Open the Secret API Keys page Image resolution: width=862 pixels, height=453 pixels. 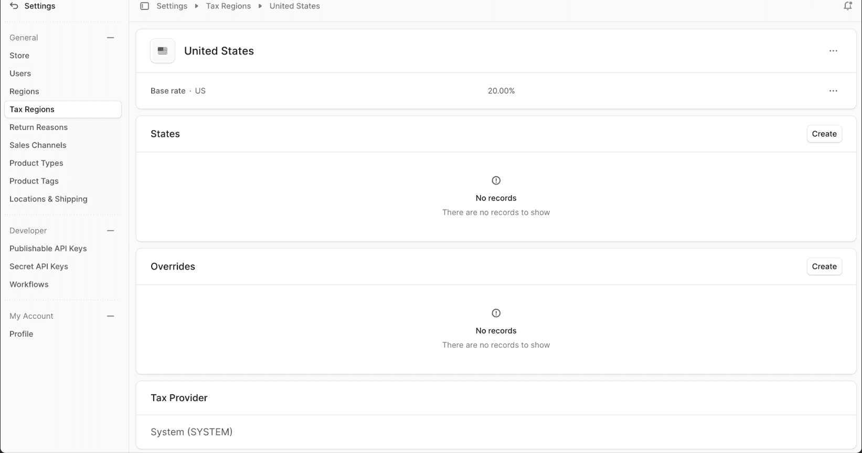pyautogui.click(x=38, y=266)
